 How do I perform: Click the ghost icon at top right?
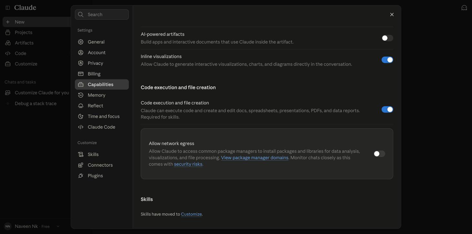(464, 8)
